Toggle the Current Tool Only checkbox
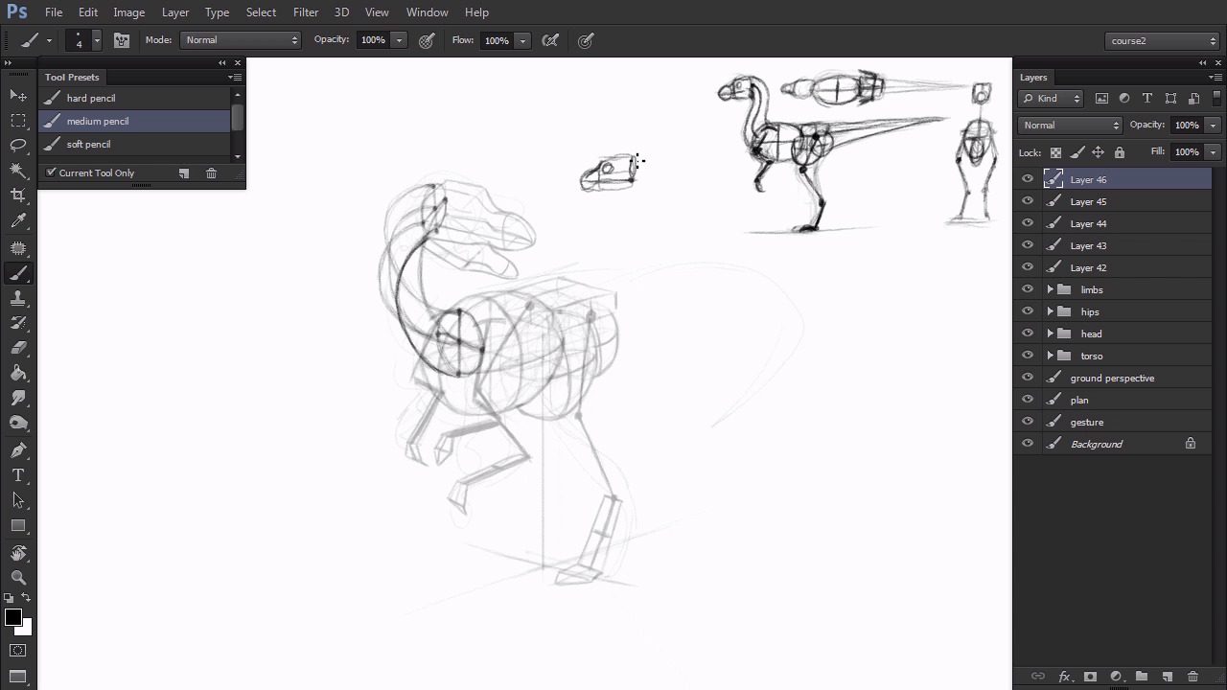1227x690 pixels. click(x=52, y=172)
